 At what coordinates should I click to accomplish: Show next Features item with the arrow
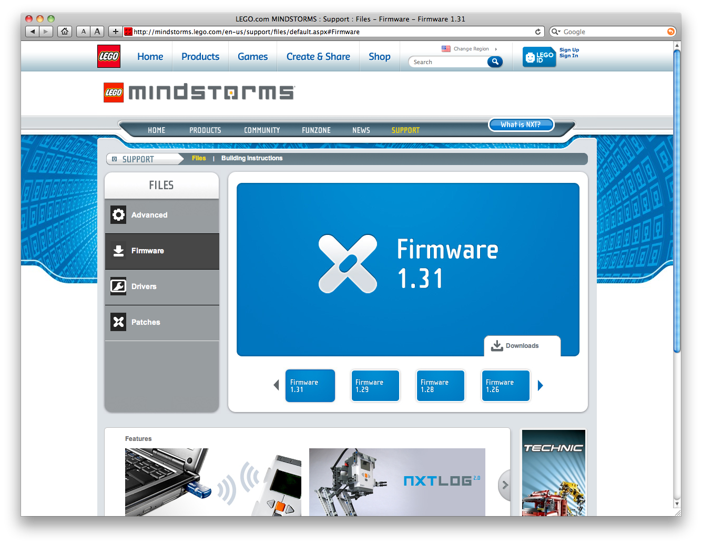tap(504, 485)
